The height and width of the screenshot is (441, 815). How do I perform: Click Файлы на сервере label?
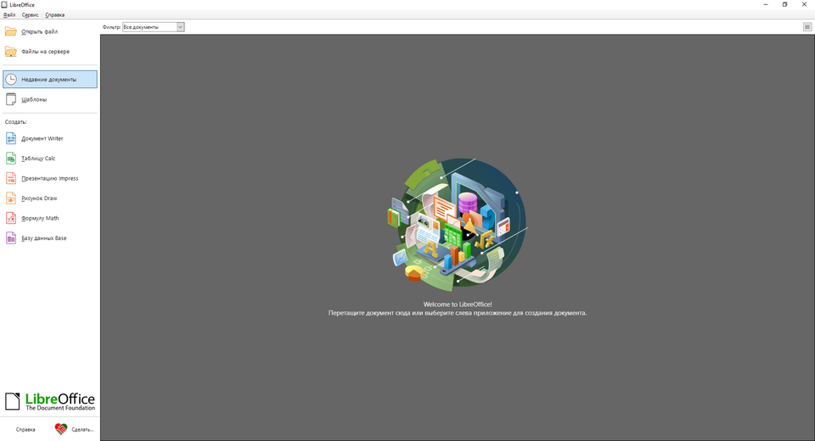[45, 52]
